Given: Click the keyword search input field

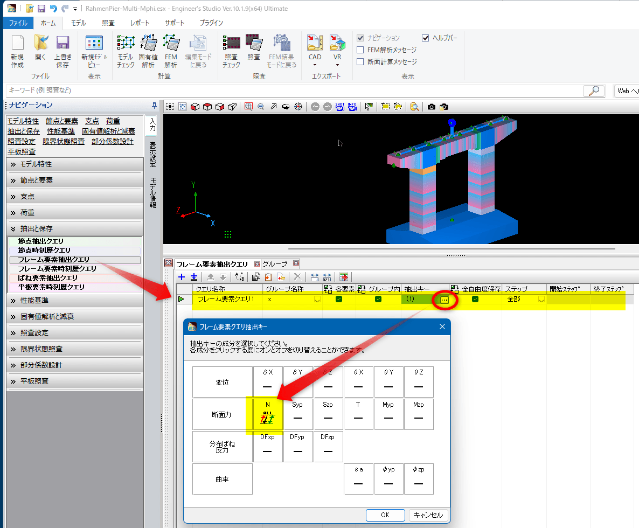Looking at the screenshot, I should click(291, 91).
